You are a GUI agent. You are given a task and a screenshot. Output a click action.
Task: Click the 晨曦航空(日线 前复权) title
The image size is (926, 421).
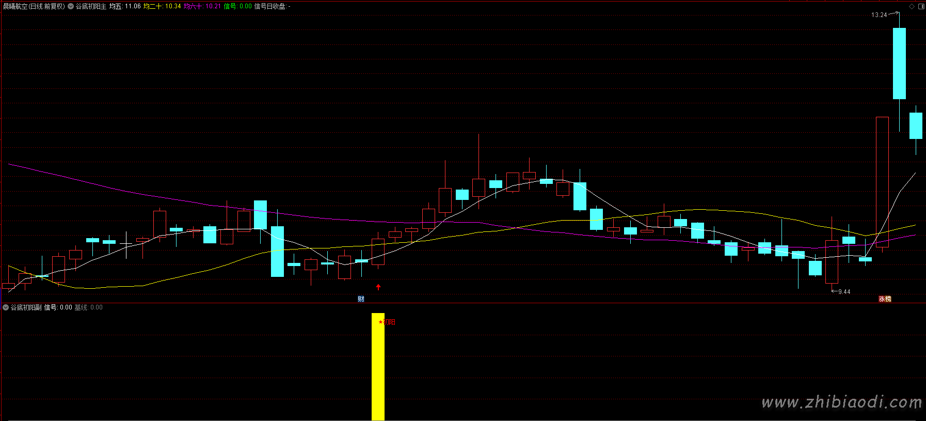(34, 6)
